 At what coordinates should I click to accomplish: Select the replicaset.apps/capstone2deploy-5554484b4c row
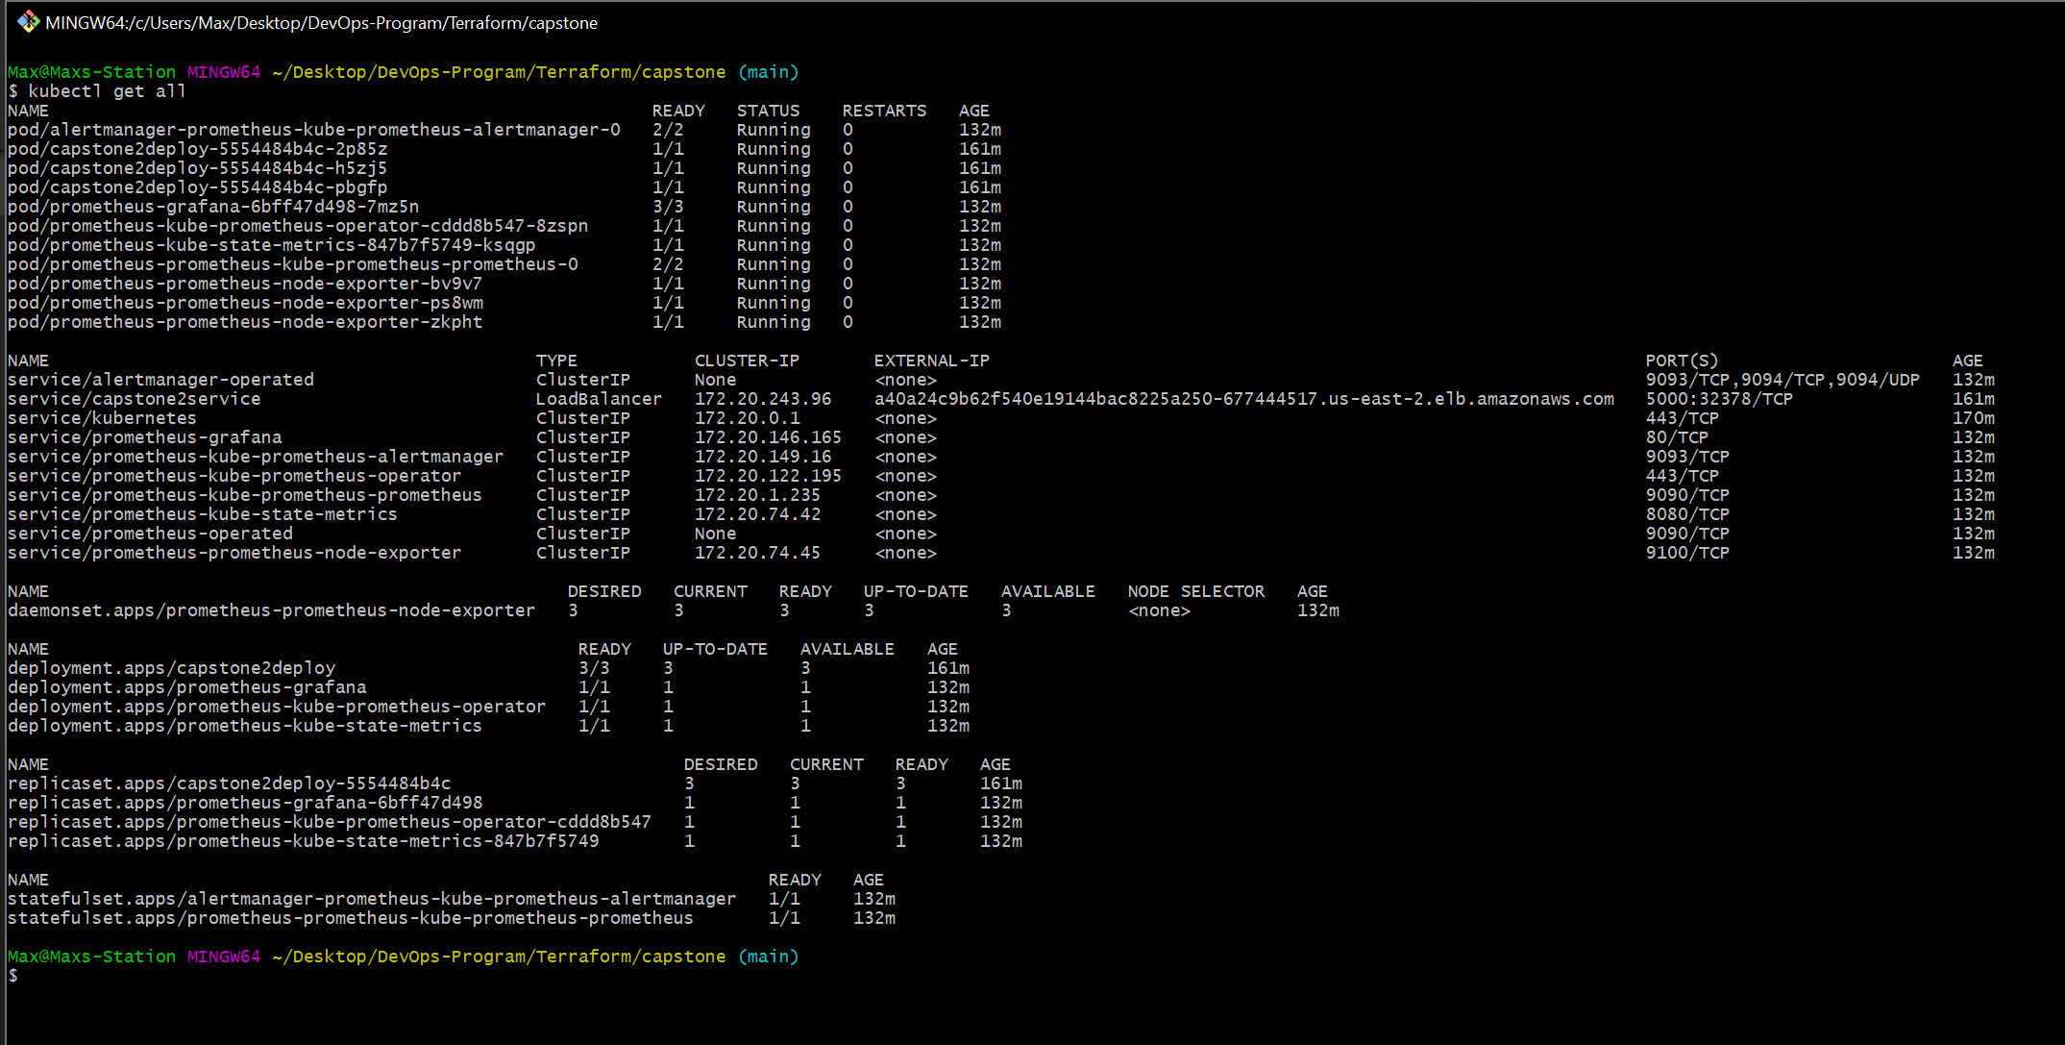[x=231, y=783]
